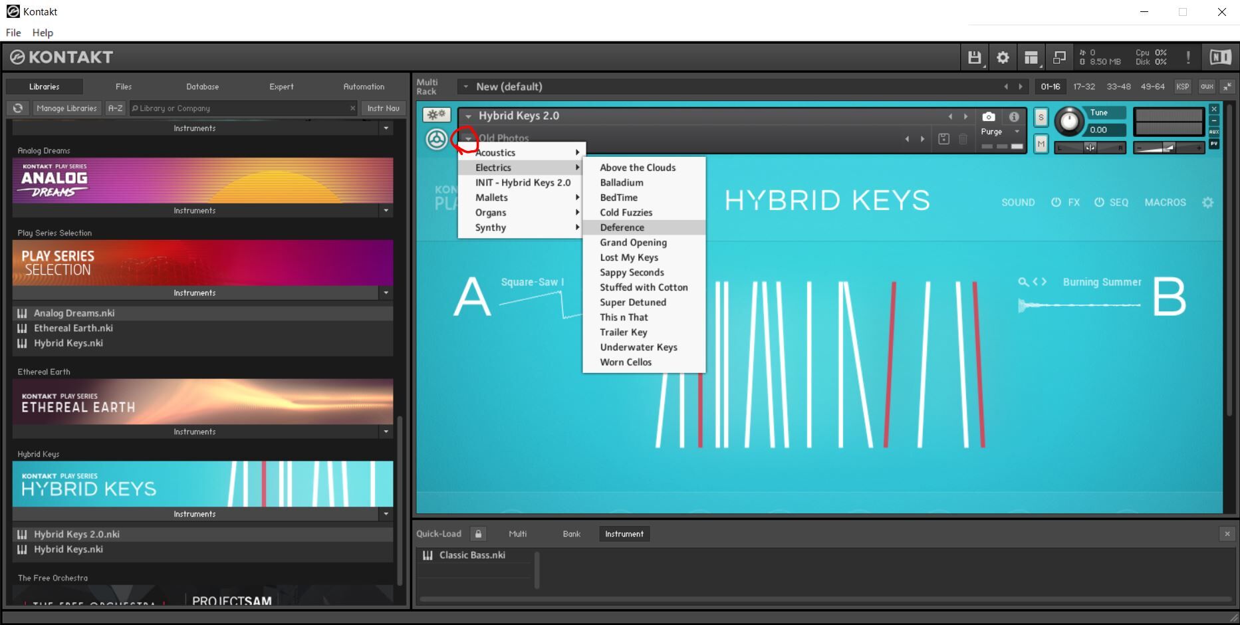Switch to the Files tab
The image size is (1240, 625).
(x=124, y=86)
